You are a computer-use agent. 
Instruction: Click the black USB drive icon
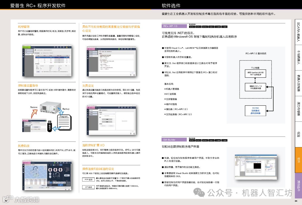49,126
